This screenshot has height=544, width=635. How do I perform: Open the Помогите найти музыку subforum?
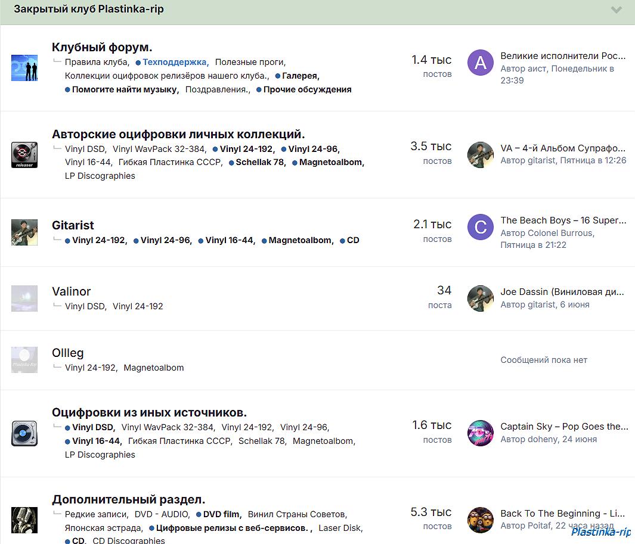point(125,89)
